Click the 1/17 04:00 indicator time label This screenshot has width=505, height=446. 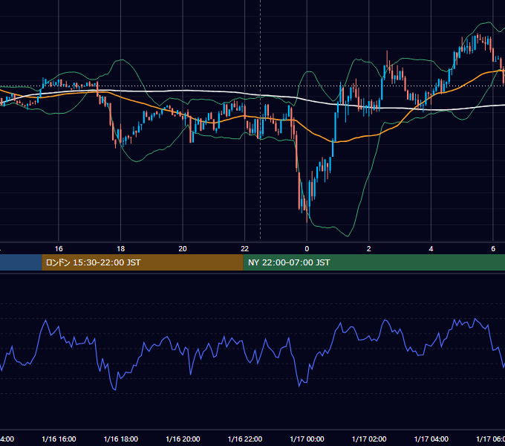coord(431,439)
